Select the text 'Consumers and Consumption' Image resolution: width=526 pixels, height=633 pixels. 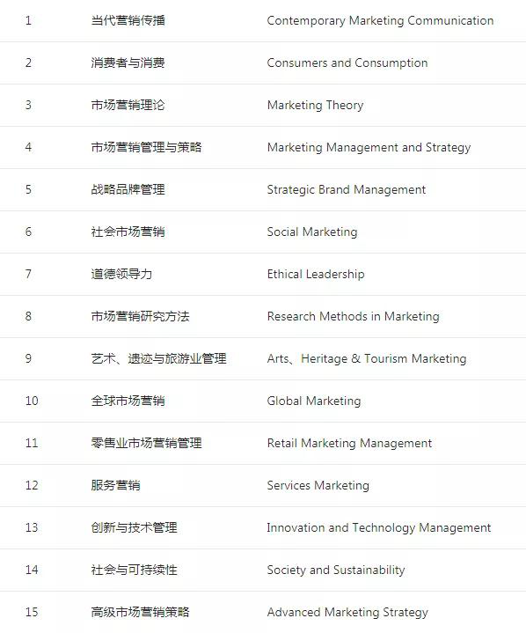(x=347, y=63)
